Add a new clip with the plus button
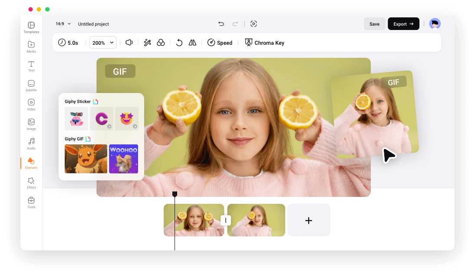 [309, 220]
